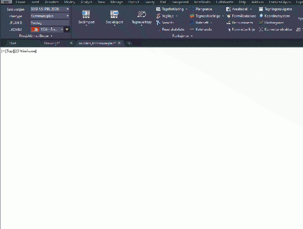Switch to the Analyze ribbon tab
This screenshot has width=303, height=229.
tap(86, 2)
